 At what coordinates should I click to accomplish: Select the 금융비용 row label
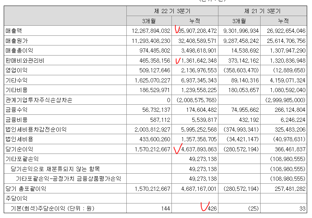(x=16, y=120)
